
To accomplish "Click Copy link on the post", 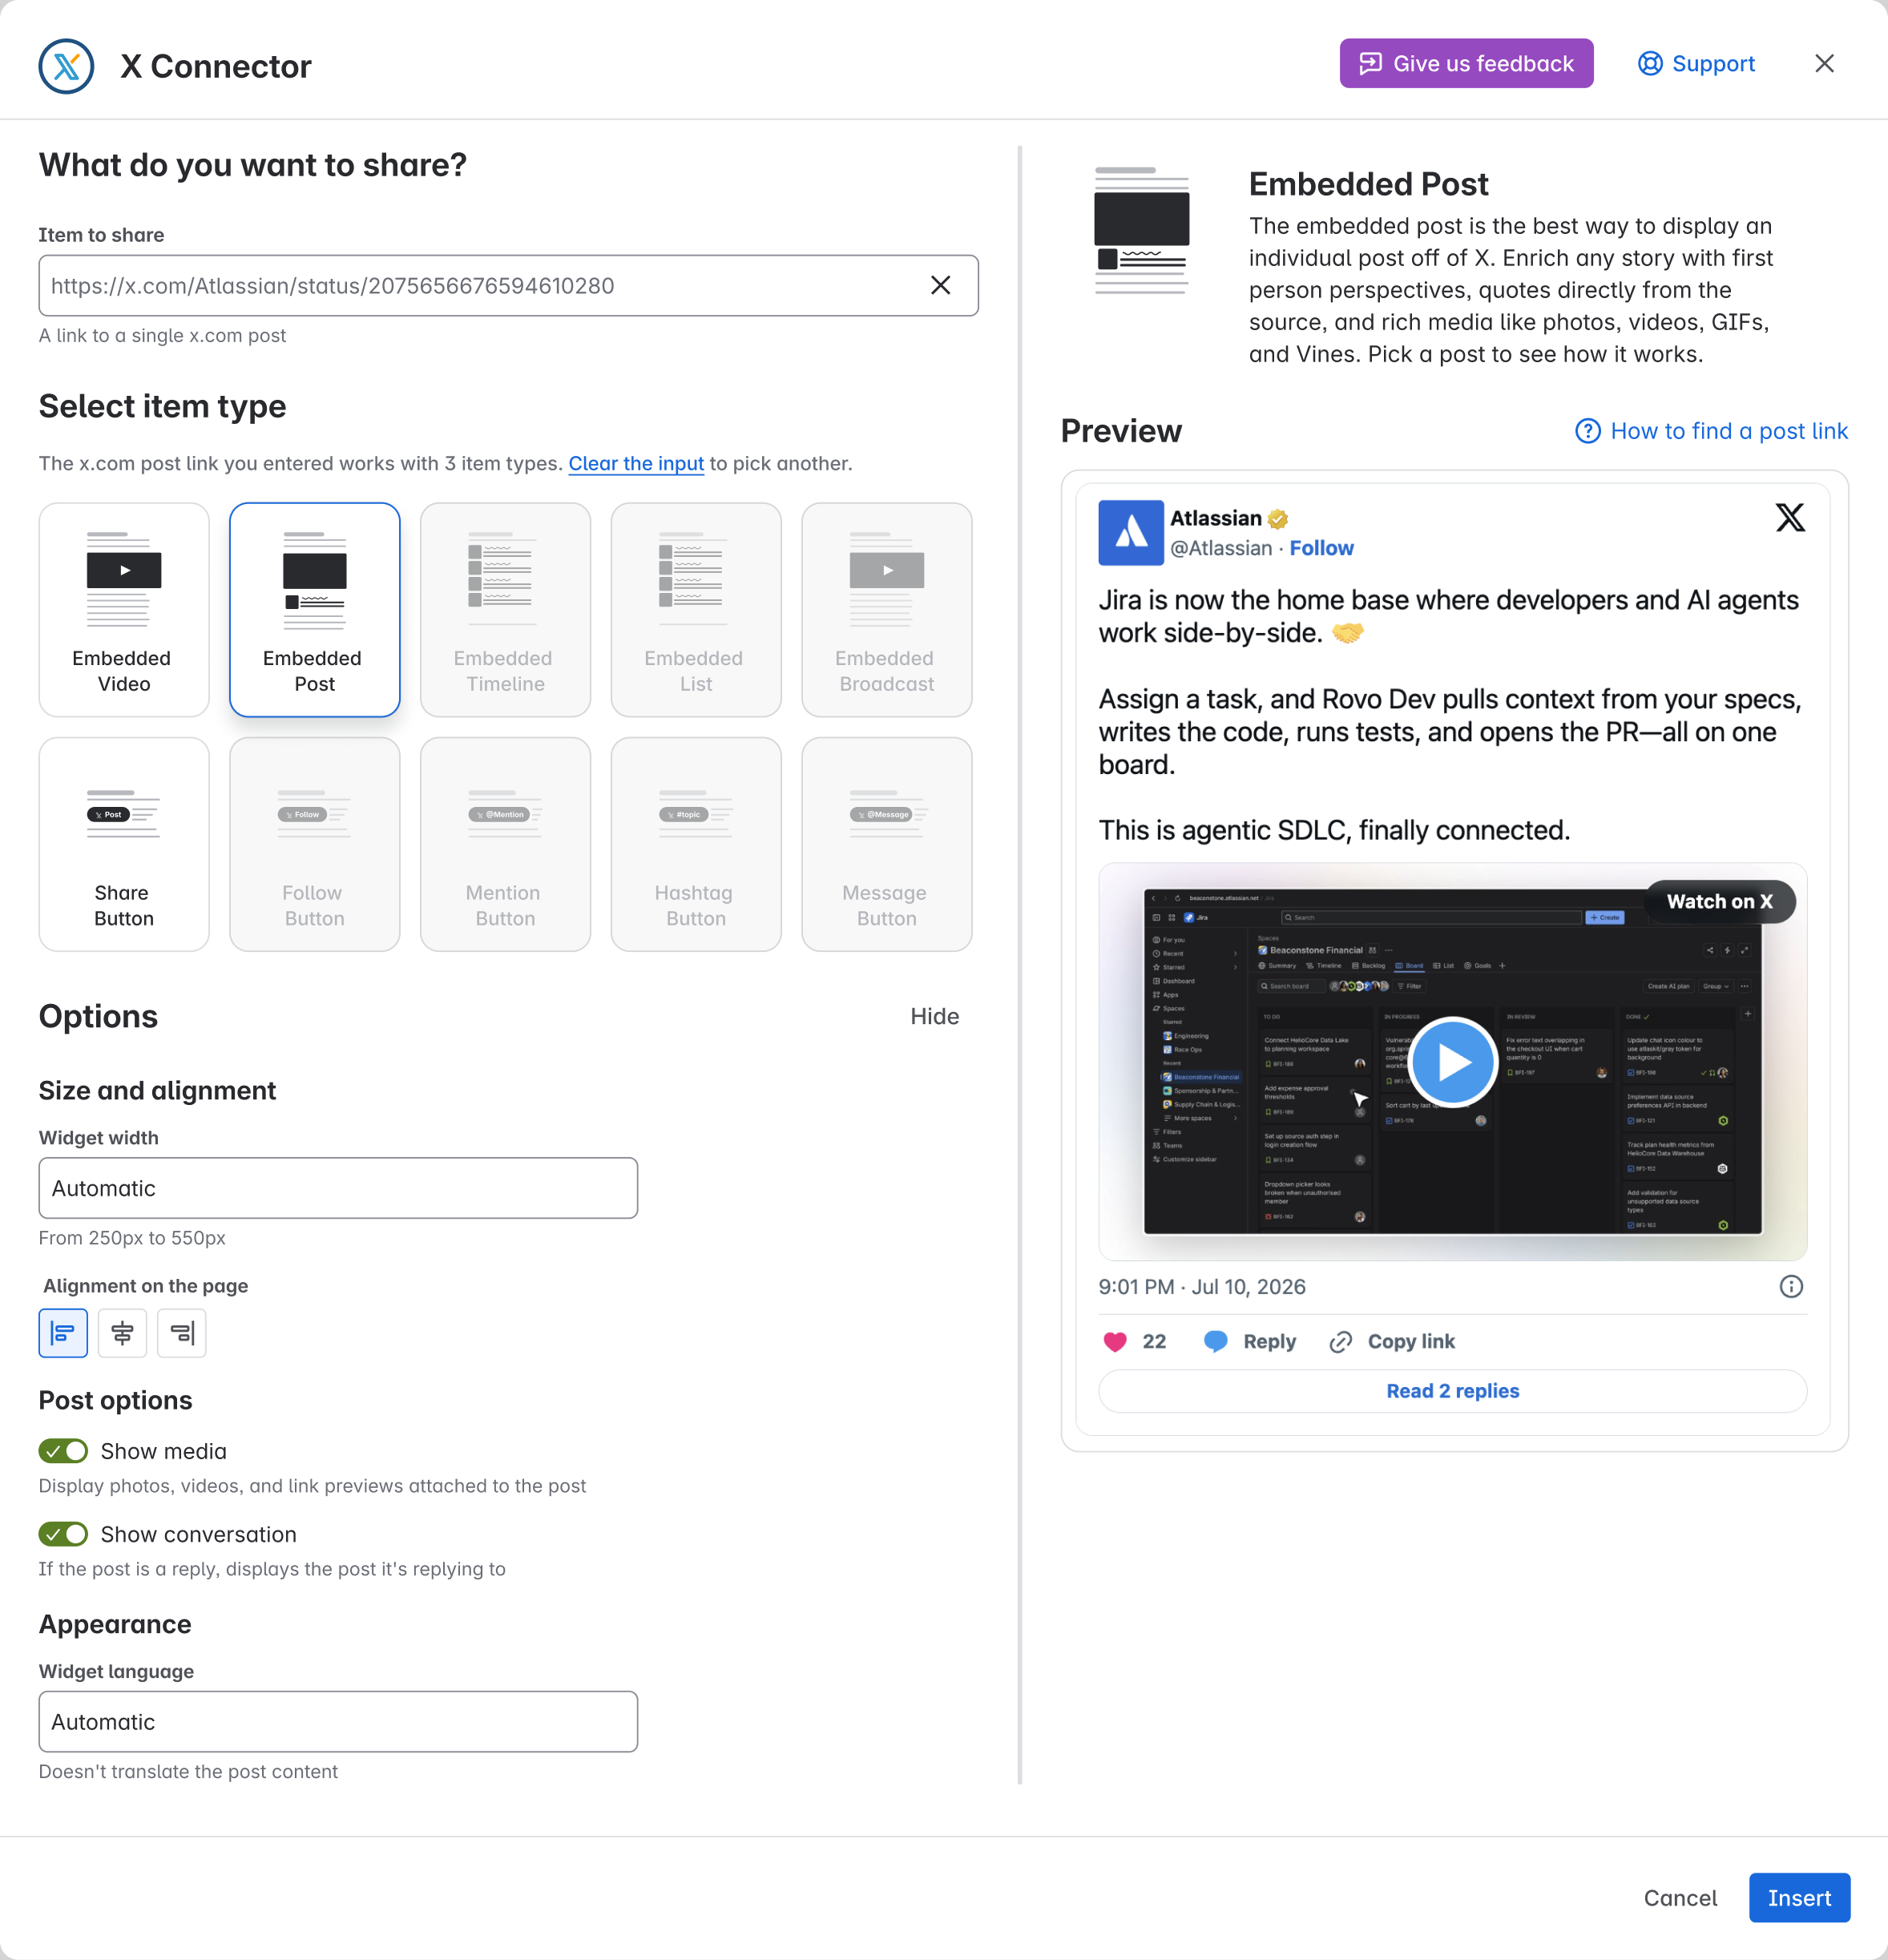I will pyautogui.click(x=1391, y=1341).
